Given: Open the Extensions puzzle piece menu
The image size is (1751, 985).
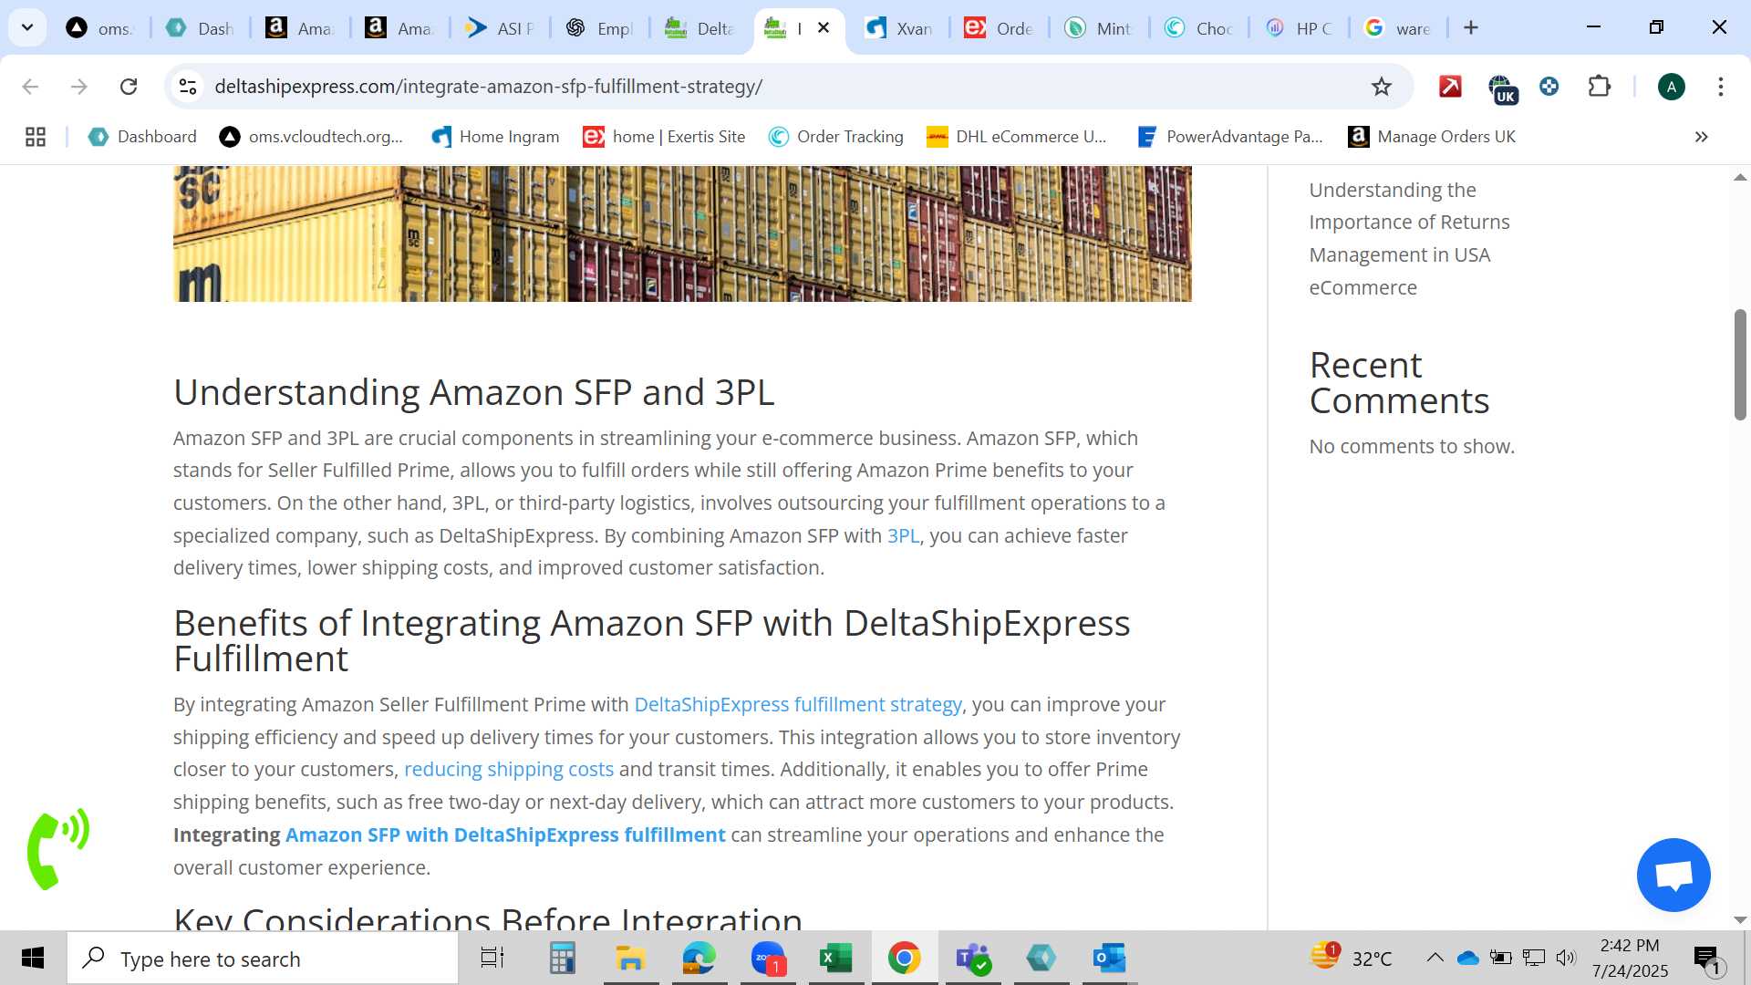Looking at the screenshot, I should coord(1599,87).
